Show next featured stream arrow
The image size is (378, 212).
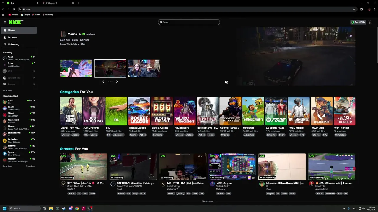click(117, 82)
